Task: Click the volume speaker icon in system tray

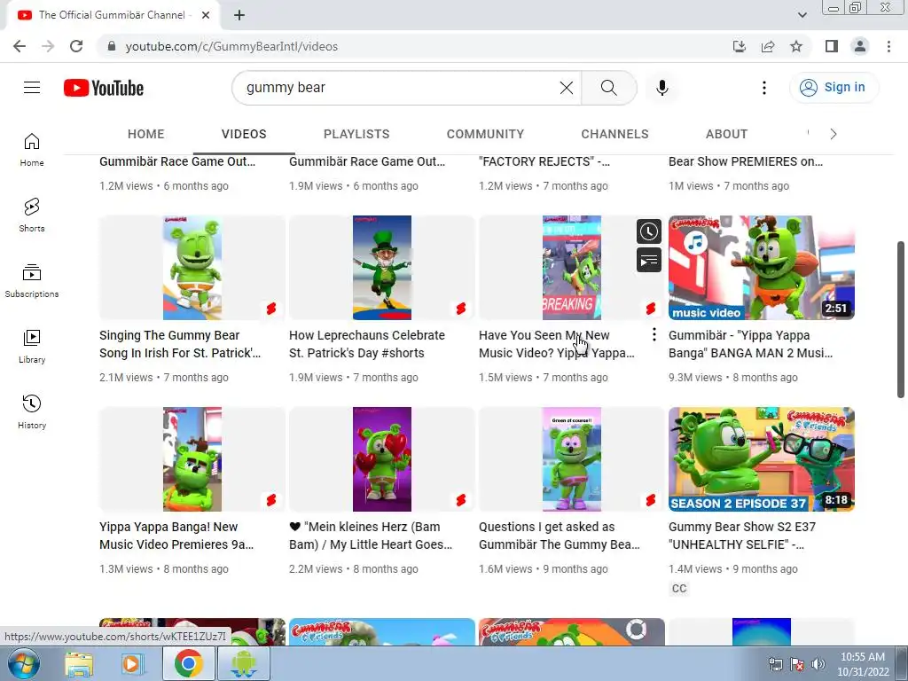Action: pyautogui.click(x=818, y=665)
